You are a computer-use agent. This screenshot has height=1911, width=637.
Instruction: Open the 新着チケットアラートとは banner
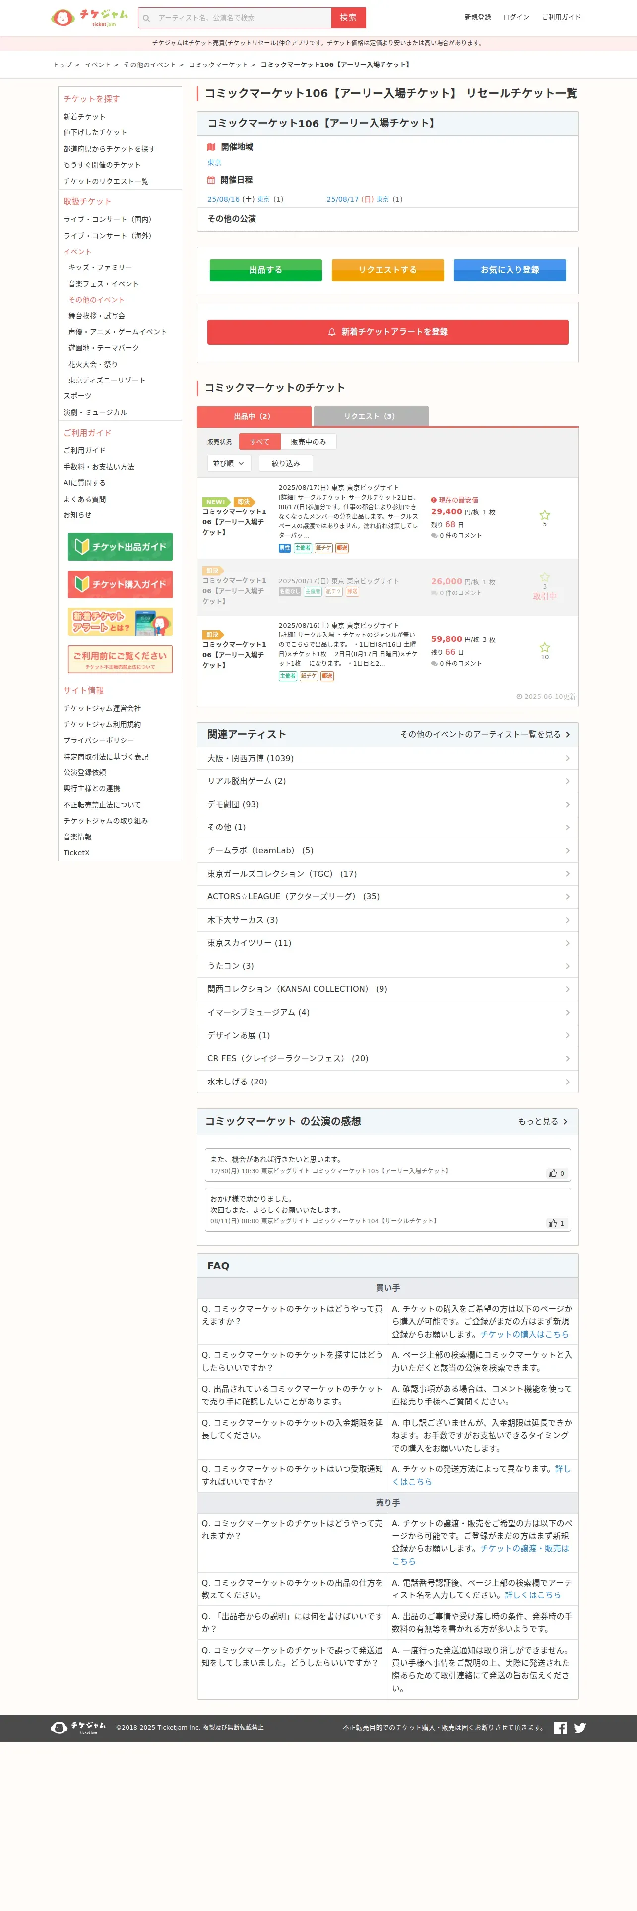tap(120, 622)
